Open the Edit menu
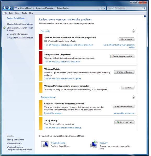Viewport: 151px width, 156px height. click(x=11, y=13)
